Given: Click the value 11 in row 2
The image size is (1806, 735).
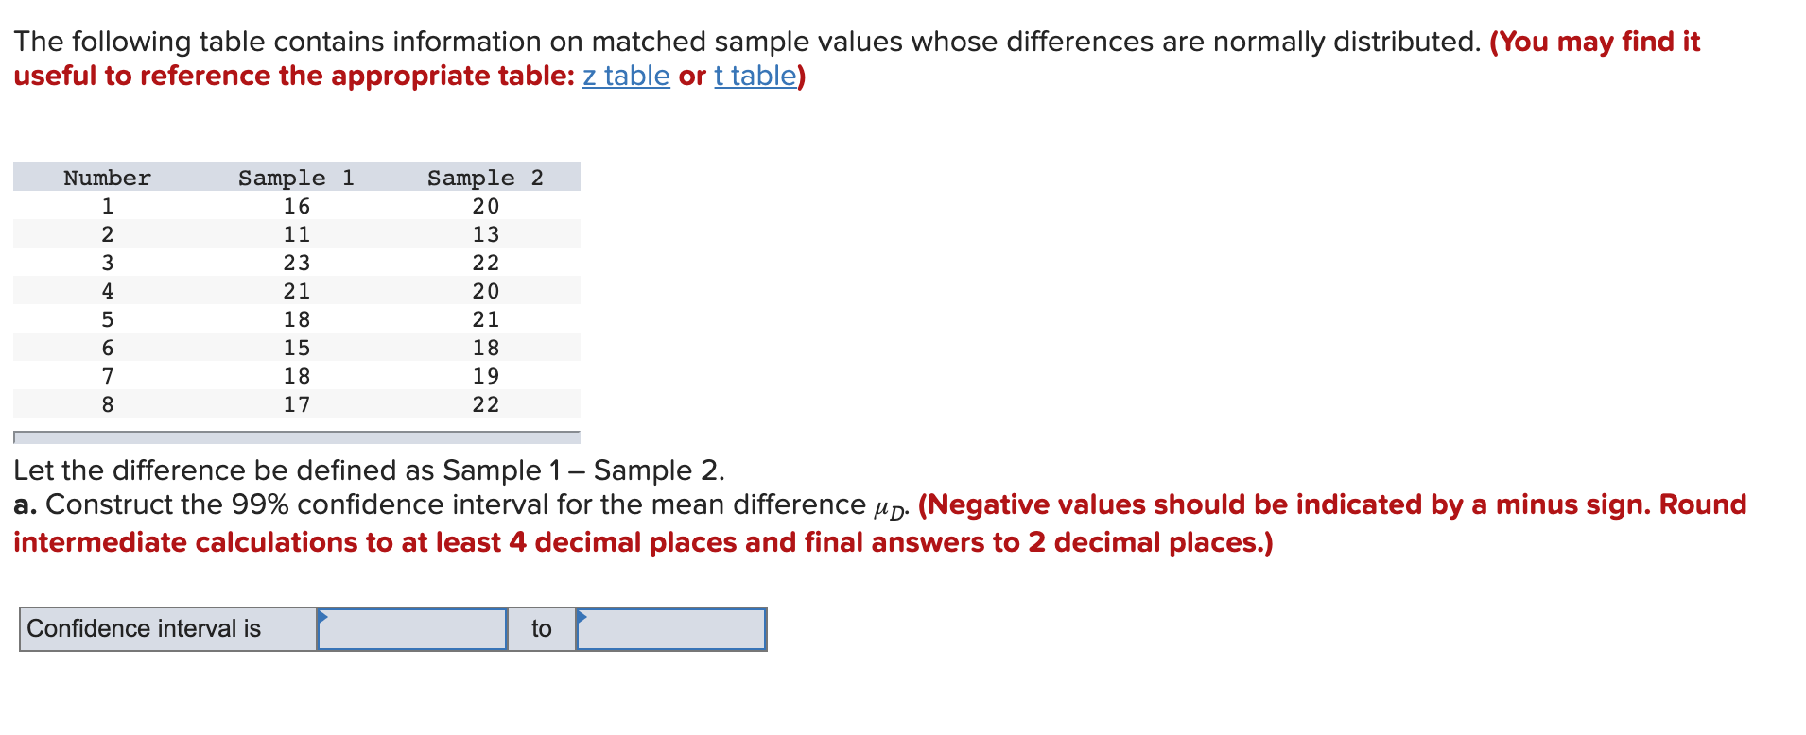Looking at the screenshot, I should 296,234.
